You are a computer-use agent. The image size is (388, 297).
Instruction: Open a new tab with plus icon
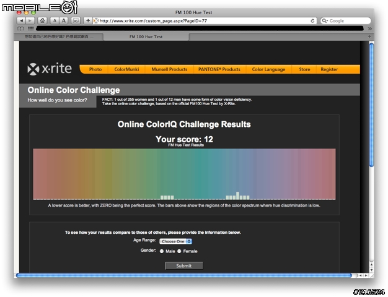(x=369, y=37)
